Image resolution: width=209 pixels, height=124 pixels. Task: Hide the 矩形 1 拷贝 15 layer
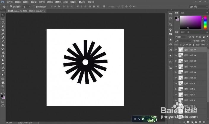click(x=176, y=50)
